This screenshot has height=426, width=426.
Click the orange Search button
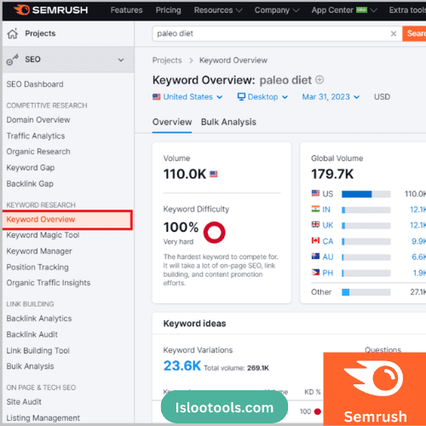(x=414, y=33)
